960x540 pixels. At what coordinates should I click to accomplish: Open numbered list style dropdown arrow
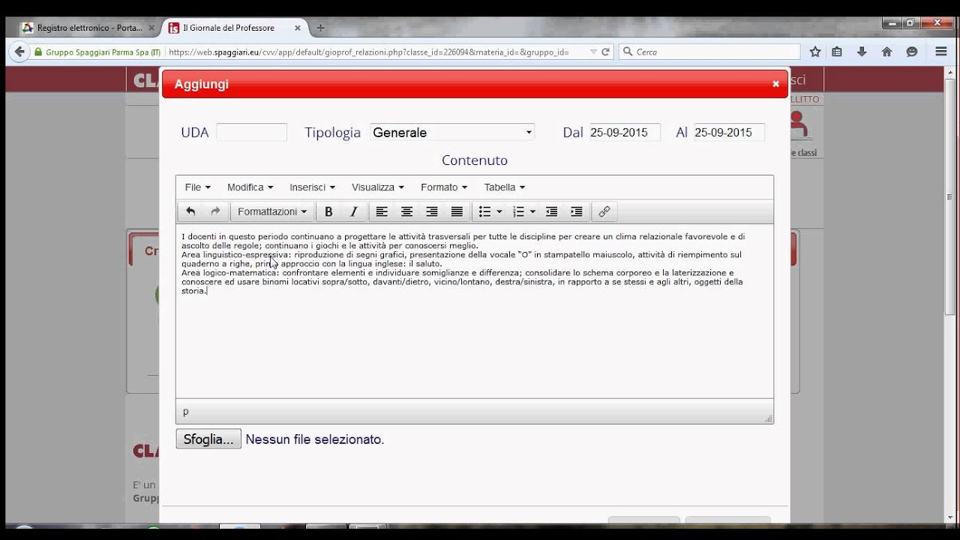tap(532, 211)
